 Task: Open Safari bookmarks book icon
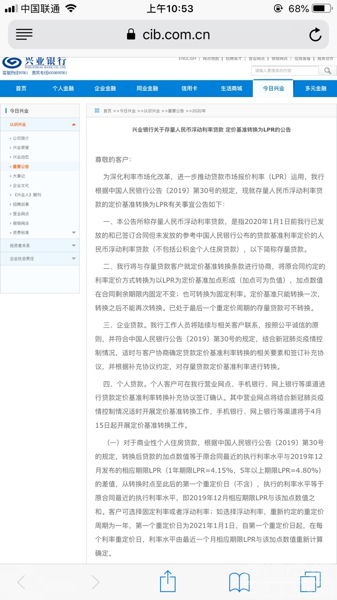point(239,582)
